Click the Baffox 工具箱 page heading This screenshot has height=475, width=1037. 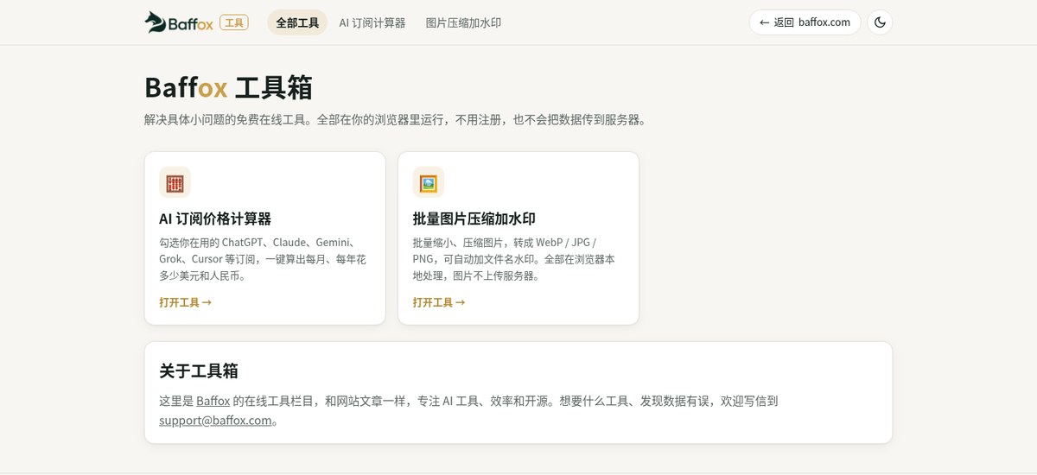(x=228, y=87)
